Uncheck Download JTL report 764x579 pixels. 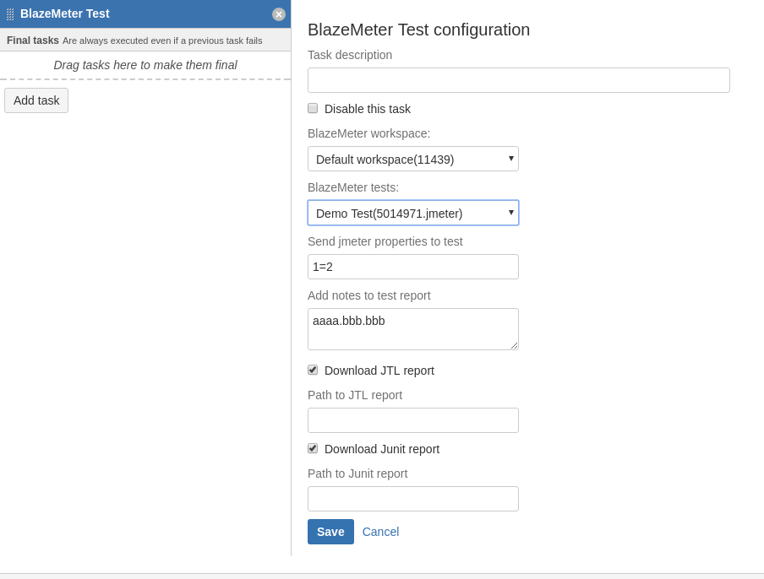tap(313, 370)
